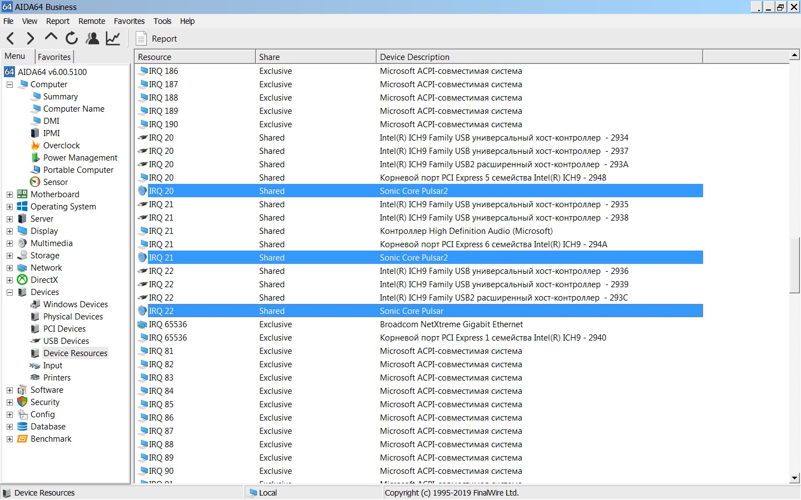Click the Overclock flame icon
Image resolution: width=801 pixels, height=500 pixels.
(x=36, y=146)
